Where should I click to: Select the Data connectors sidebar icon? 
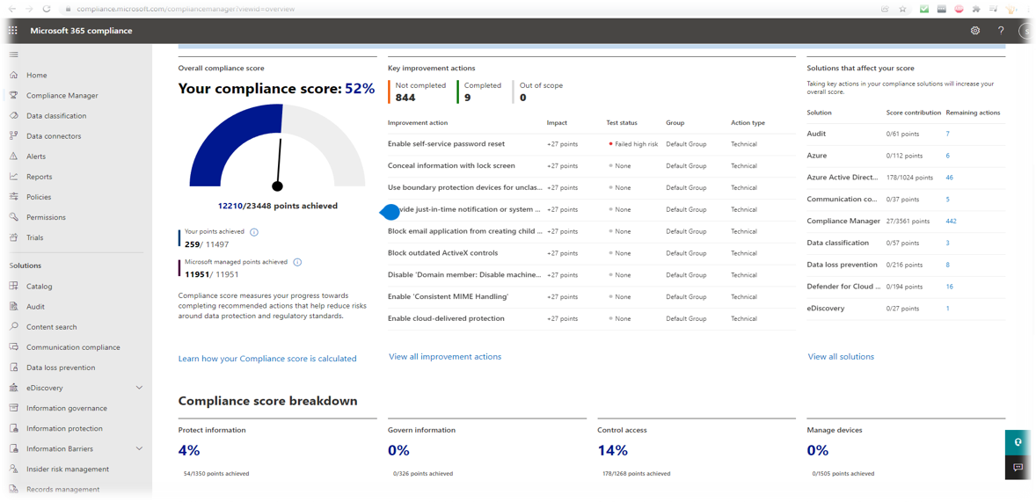tap(13, 136)
